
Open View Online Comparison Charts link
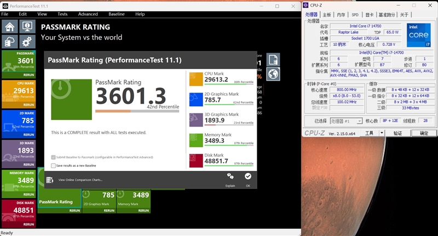coord(80,180)
